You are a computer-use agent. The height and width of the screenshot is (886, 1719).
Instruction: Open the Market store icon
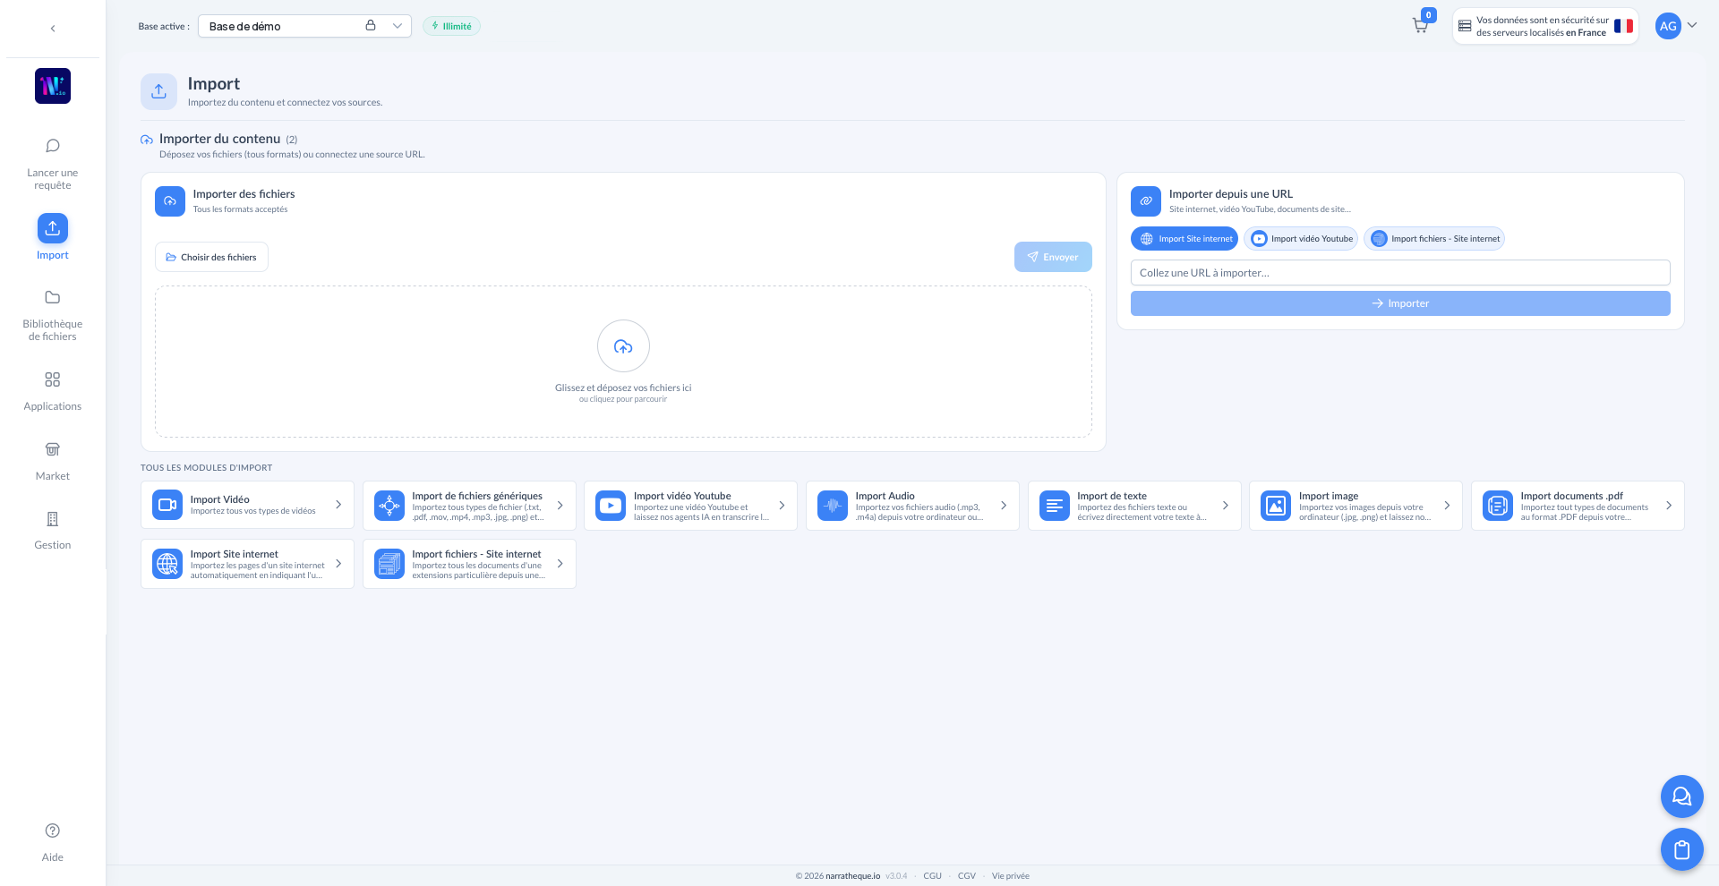(53, 449)
